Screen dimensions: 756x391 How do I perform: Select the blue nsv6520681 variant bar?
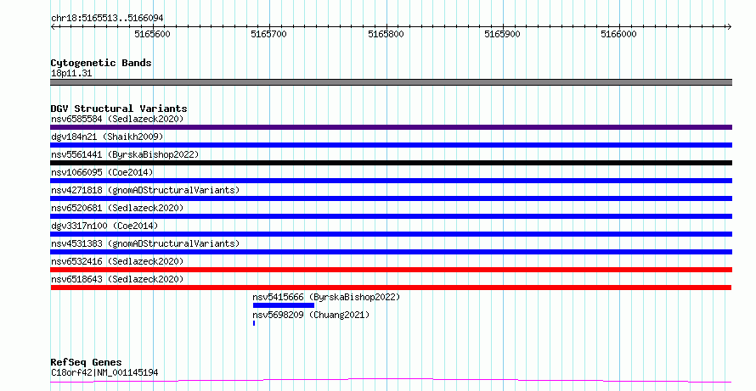point(391,216)
